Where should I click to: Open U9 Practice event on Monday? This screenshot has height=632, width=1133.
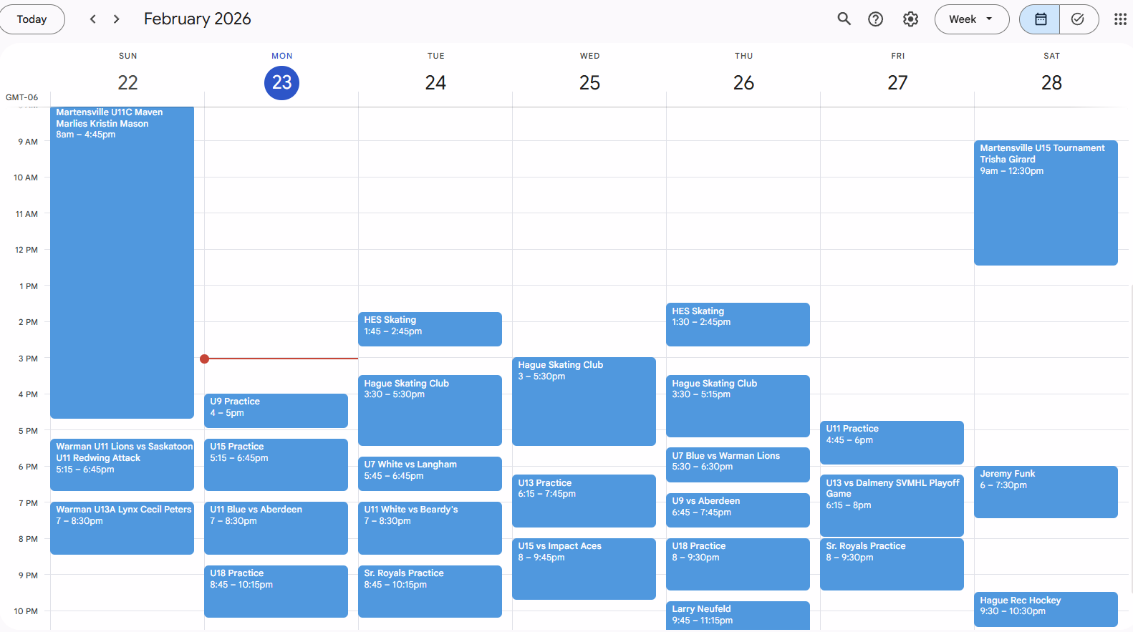point(276,410)
